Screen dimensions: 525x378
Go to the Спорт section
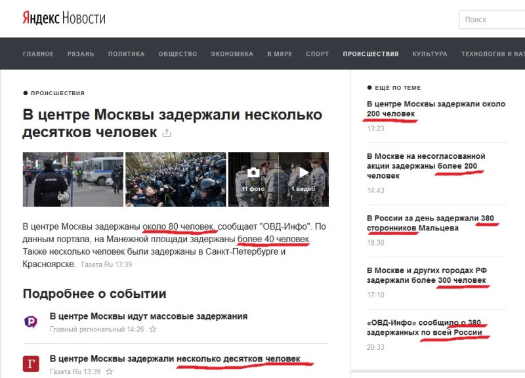coord(317,54)
